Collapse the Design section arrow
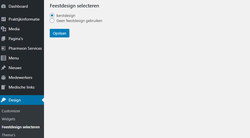The image size is (250, 138). tap(43, 100)
